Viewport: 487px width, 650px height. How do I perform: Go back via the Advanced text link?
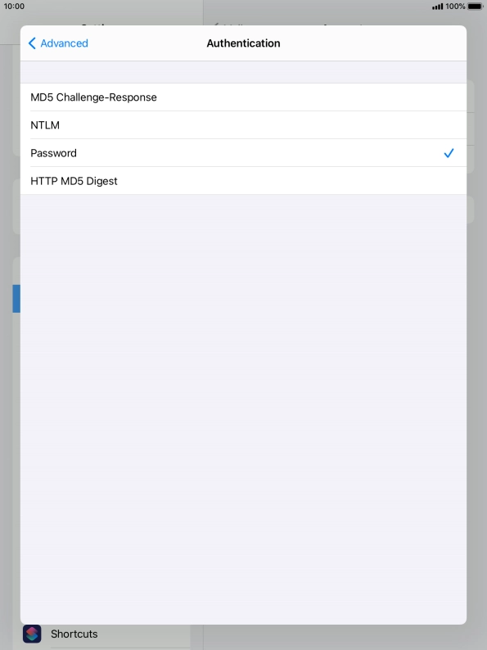(x=64, y=43)
